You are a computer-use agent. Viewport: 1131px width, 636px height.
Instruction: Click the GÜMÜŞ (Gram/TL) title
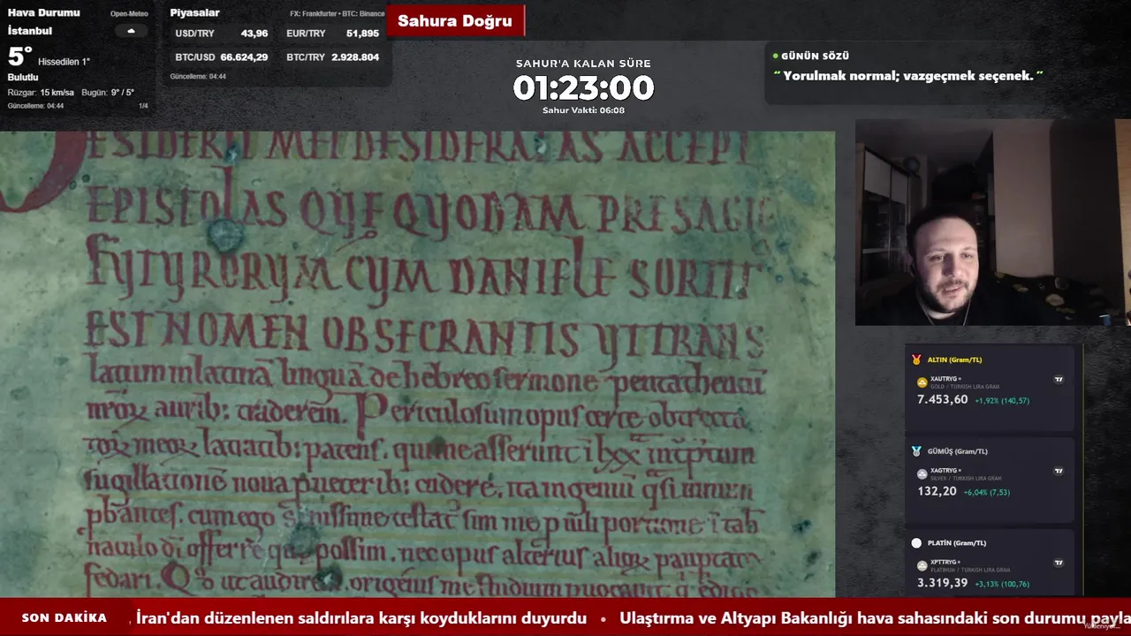click(958, 451)
